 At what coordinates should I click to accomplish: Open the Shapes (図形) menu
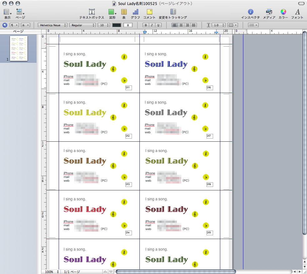click(x=112, y=12)
